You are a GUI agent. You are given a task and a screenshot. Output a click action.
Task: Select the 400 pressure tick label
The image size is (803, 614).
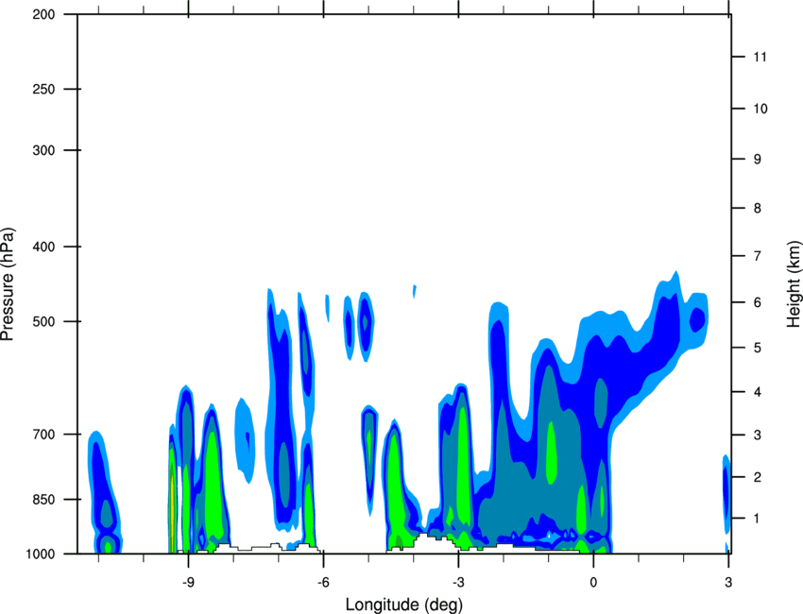click(43, 247)
